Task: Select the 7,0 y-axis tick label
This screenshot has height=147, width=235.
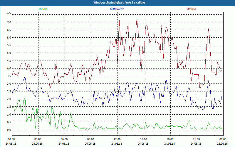Action: click(x=9, y=22)
